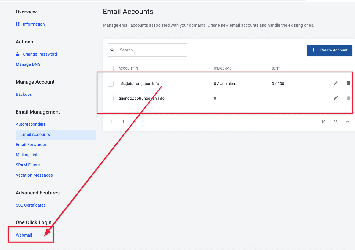Image resolution: width=355 pixels, height=250 pixels.
Task: Click trash icon in quandt@dotrungquan.info row
Action: 348,98
